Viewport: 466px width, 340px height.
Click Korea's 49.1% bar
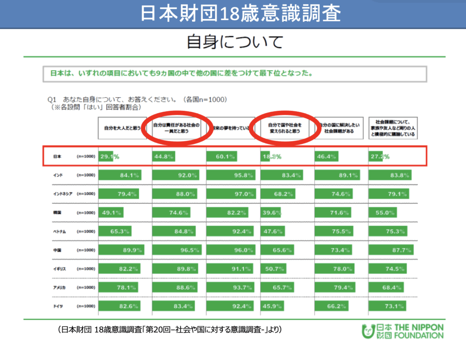point(111,213)
